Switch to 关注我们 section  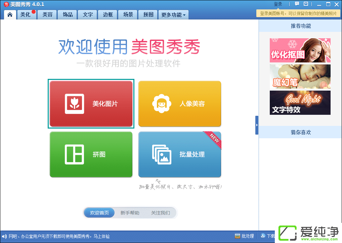point(160,213)
